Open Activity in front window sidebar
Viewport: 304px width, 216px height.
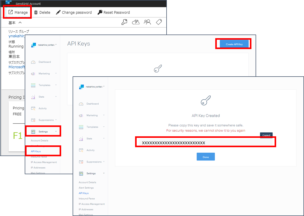tap(91, 150)
